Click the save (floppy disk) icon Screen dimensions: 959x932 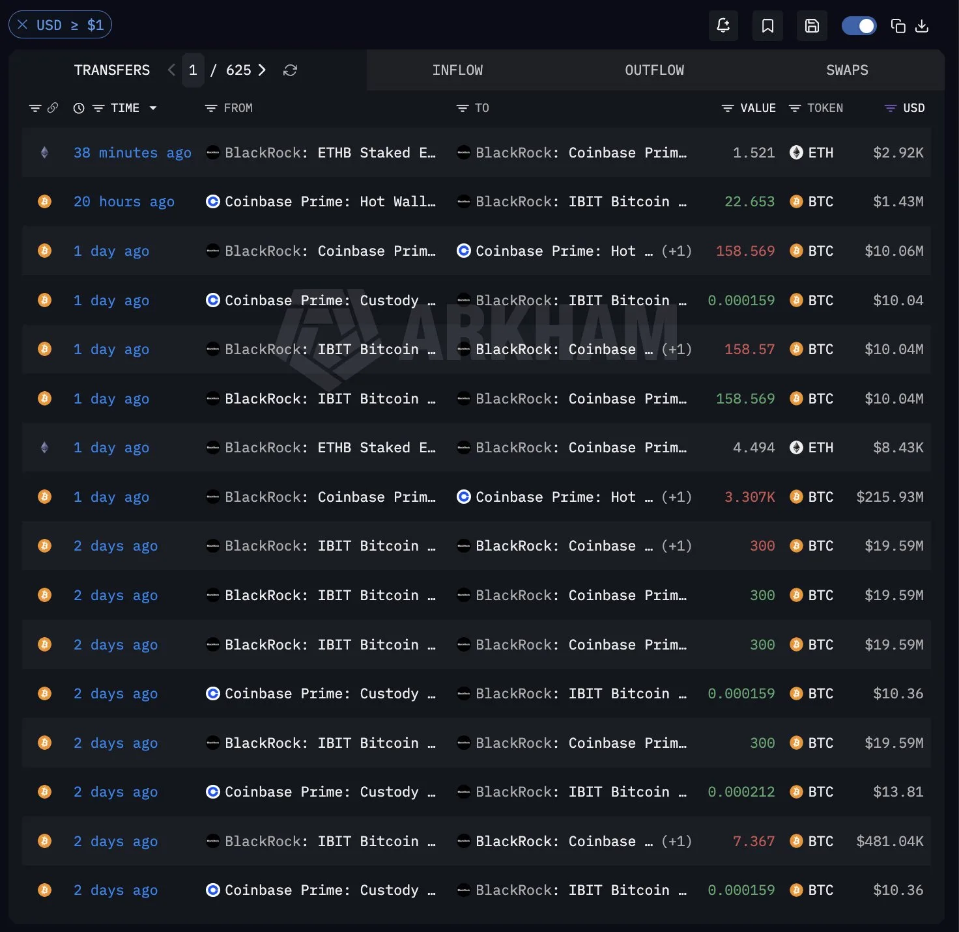[x=812, y=25]
